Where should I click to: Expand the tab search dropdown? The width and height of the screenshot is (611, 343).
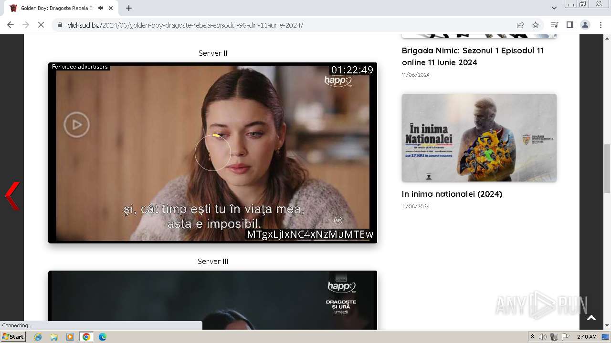tap(554, 8)
